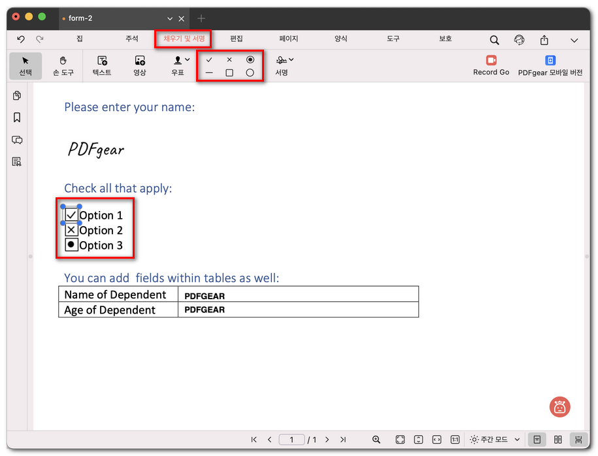Click the PDFgear 모바일 버전 button
598x456 pixels.
(x=550, y=65)
